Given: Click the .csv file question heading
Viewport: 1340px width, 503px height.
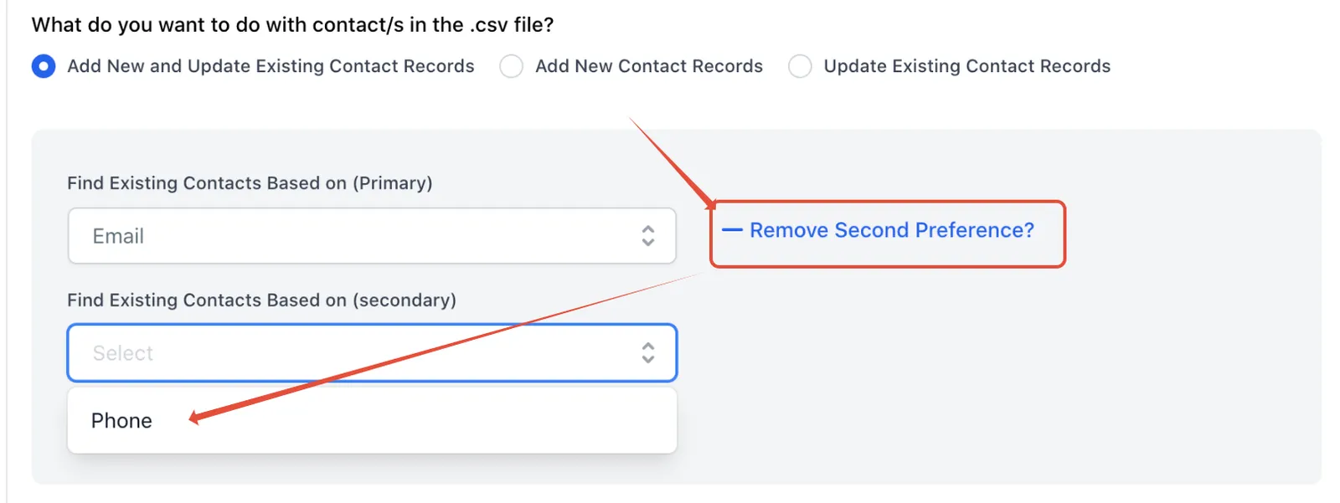Looking at the screenshot, I should point(292,25).
